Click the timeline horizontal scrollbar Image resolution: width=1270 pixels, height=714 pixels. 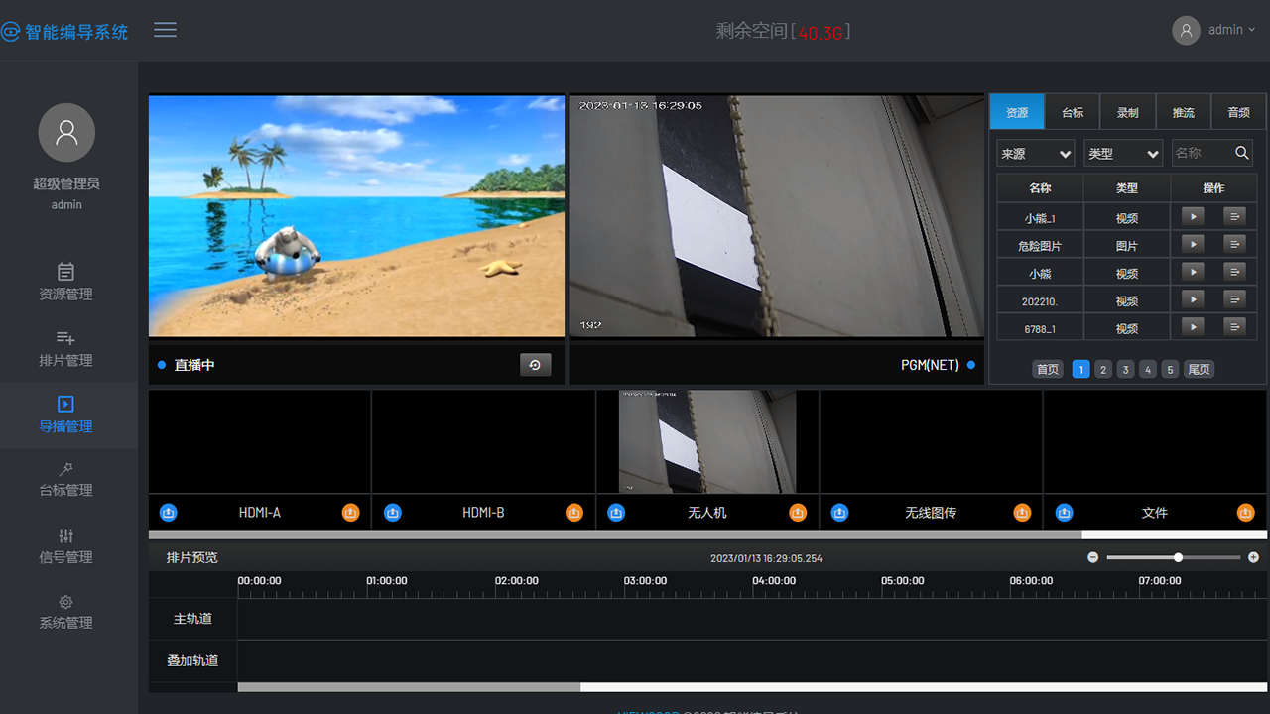(409, 687)
